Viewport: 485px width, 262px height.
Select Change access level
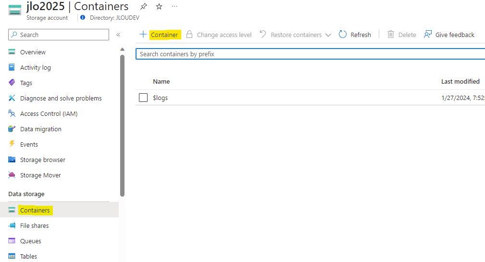pos(224,35)
